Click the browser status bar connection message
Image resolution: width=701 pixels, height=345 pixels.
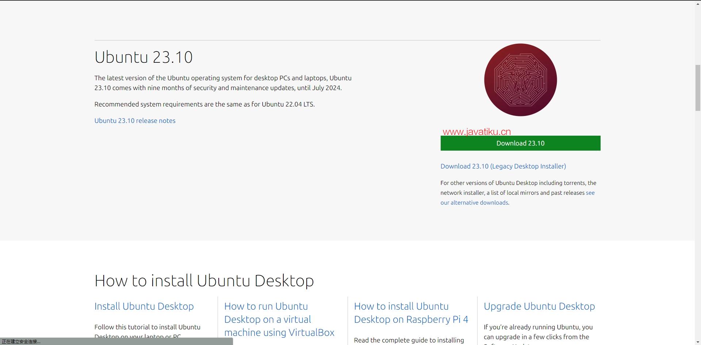pos(21,342)
